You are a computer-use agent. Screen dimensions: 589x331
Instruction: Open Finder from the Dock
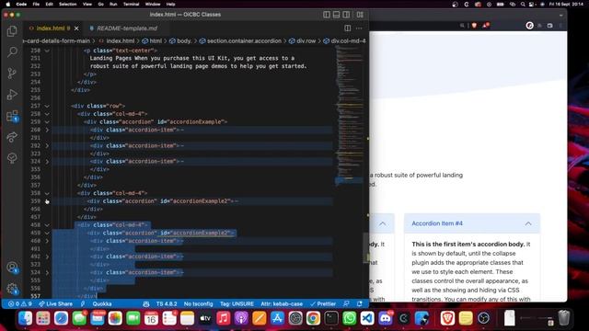(x=25, y=318)
